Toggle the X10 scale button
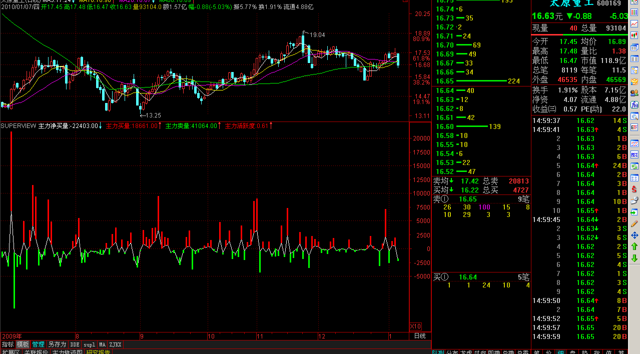The height and width of the screenshot is (354, 640). click(x=415, y=326)
